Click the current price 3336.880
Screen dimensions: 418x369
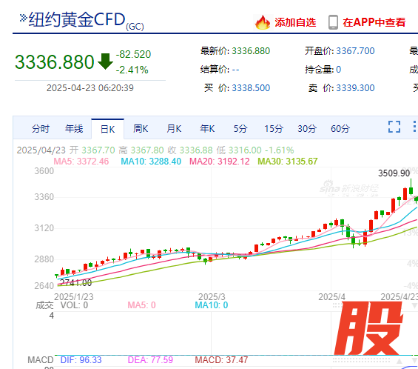[x=55, y=62]
